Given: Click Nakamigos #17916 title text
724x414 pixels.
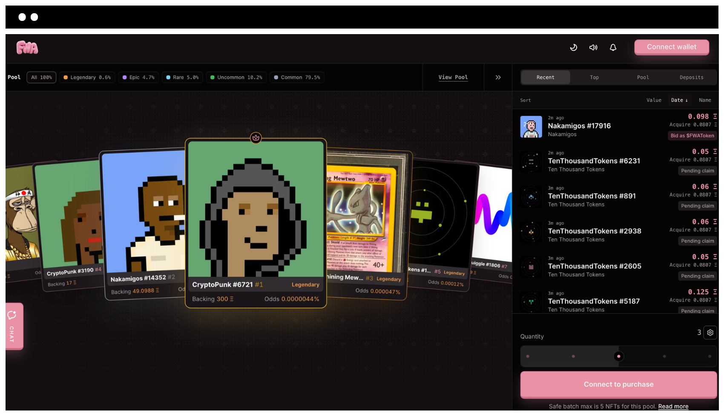Looking at the screenshot, I should coord(579,126).
